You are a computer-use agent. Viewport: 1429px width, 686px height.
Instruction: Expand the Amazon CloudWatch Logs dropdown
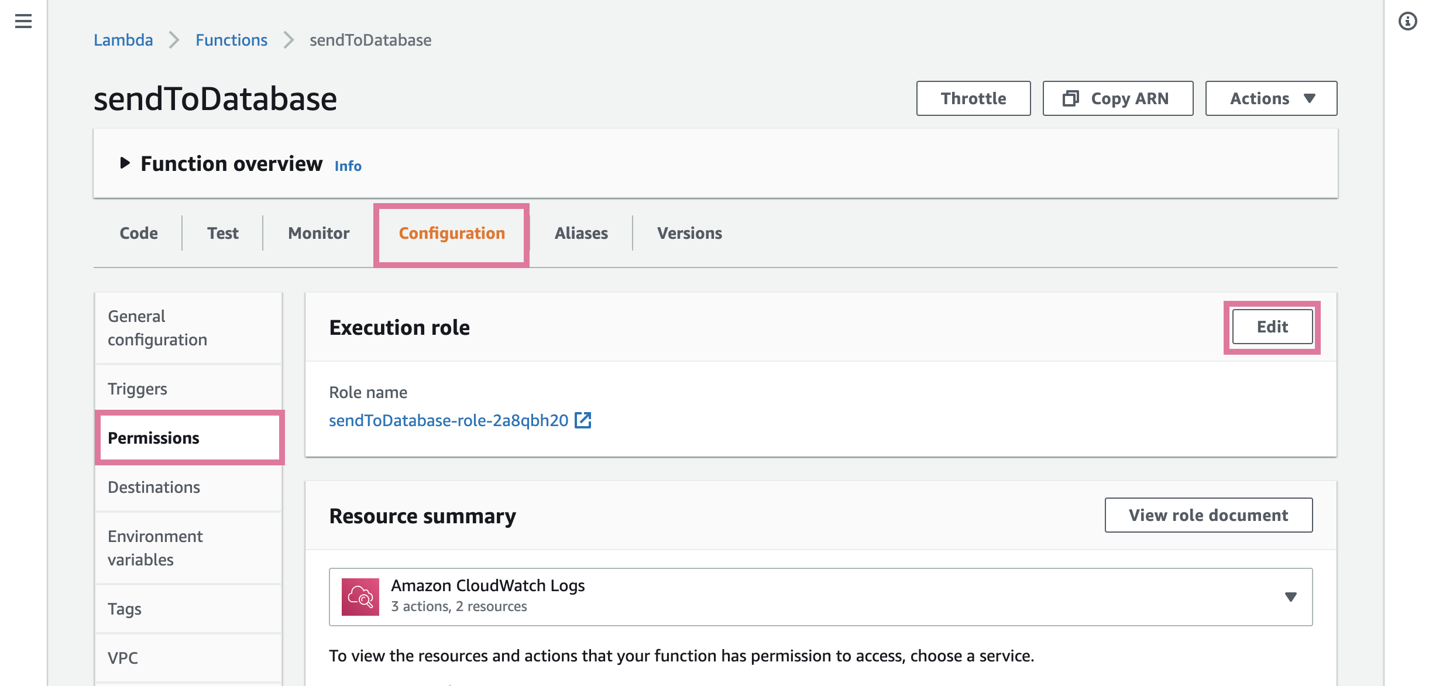point(1290,596)
